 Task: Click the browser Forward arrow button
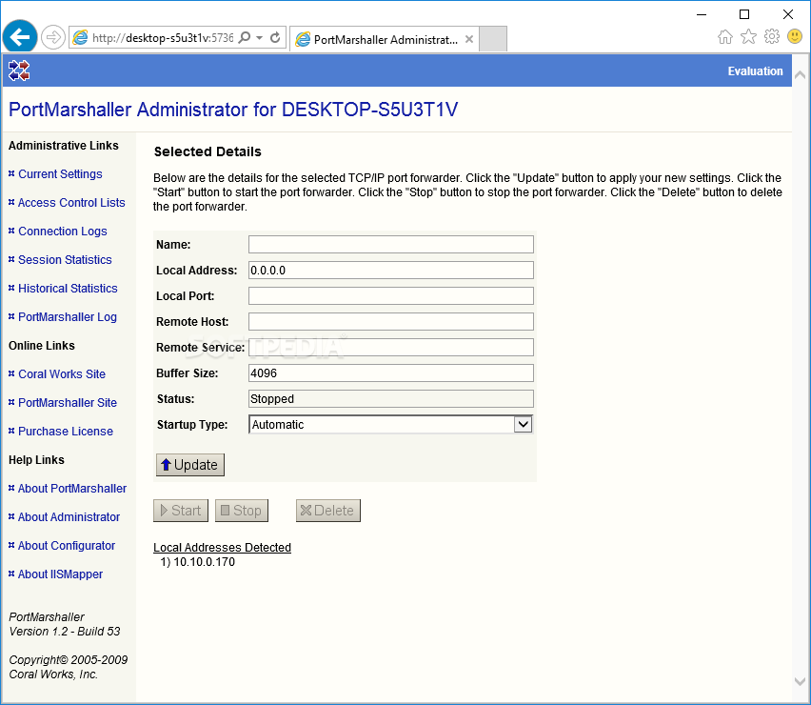(52, 37)
